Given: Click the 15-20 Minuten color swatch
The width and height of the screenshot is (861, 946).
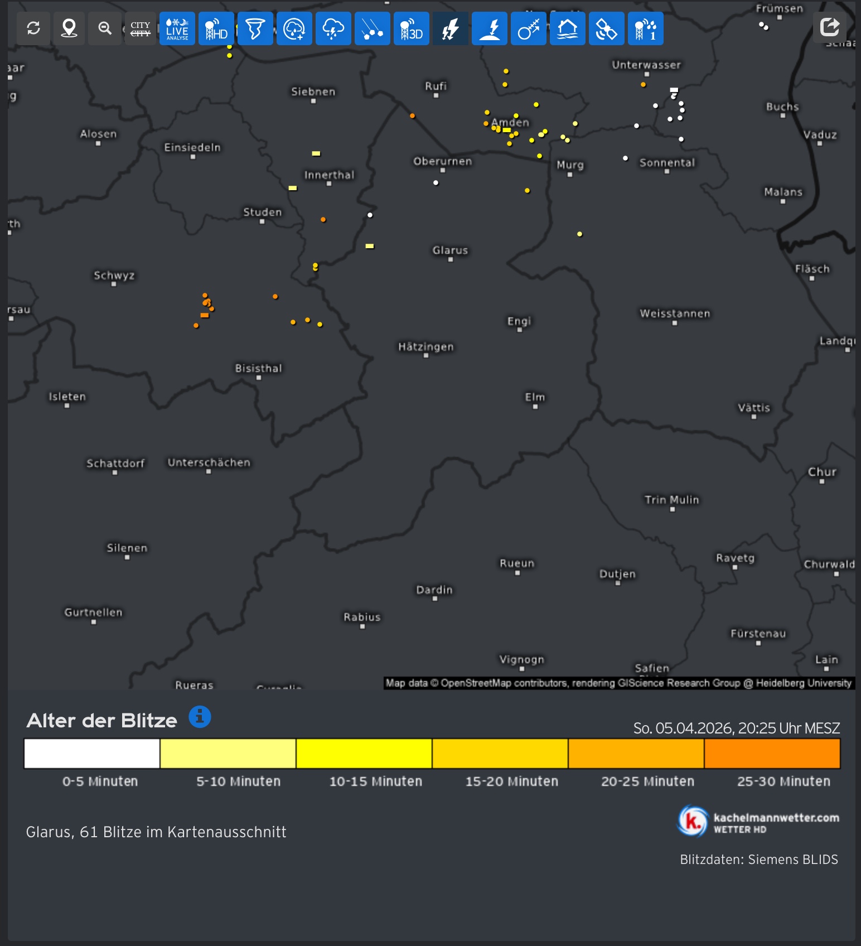Looking at the screenshot, I should click(500, 754).
